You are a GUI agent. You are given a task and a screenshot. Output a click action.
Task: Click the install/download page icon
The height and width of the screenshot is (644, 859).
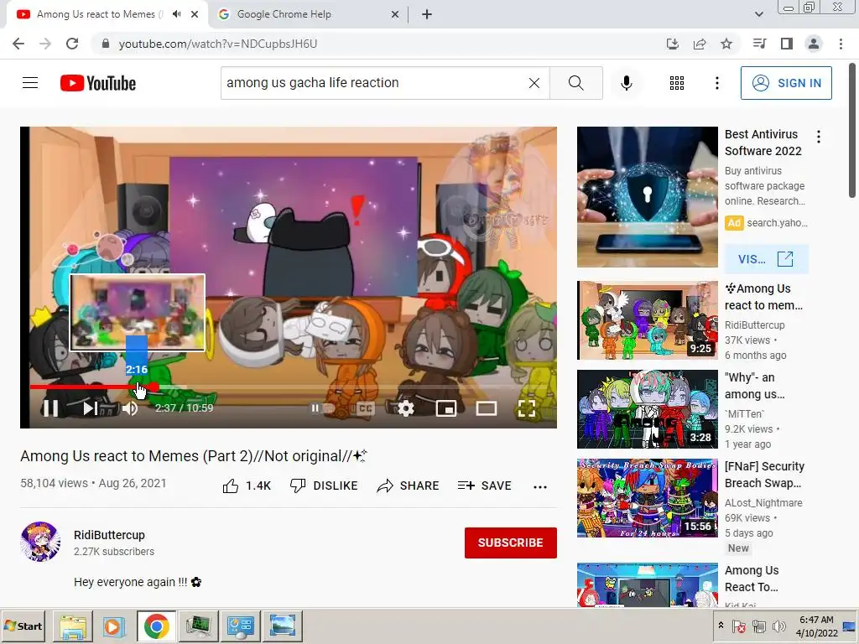pyautogui.click(x=673, y=44)
